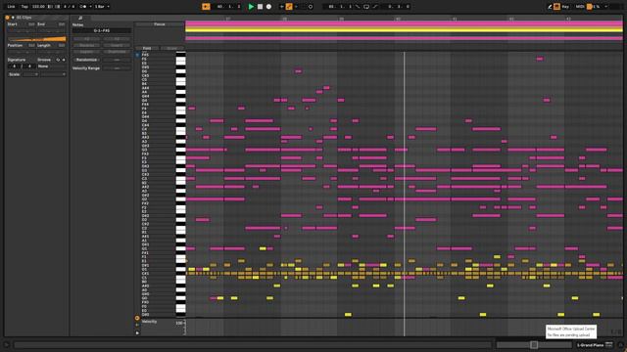Toggle the headphone preview icon by the piano keys
Viewport: 627px width, 352px height.
(137, 55)
